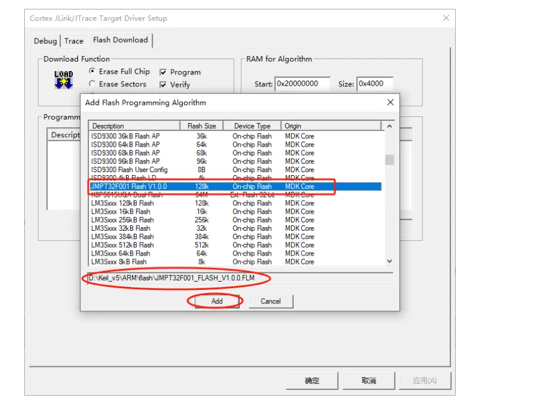Sort by the Origin column header
Image resolution: width=535 pixels, height=397 pixels.
point(331,126)
